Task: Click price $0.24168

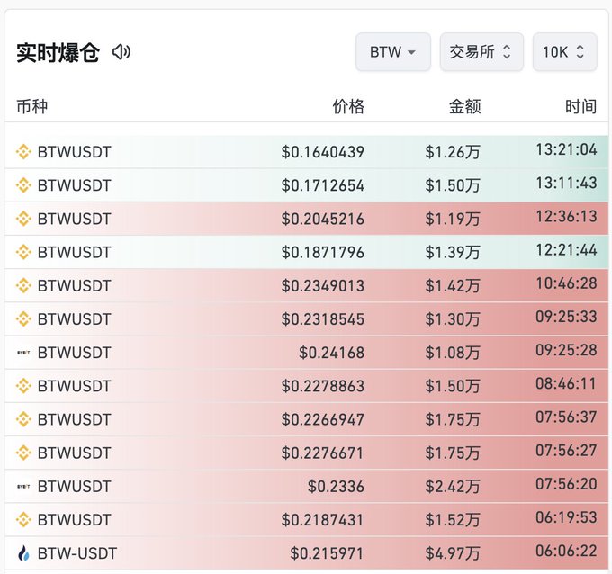Action: point(332,353)
